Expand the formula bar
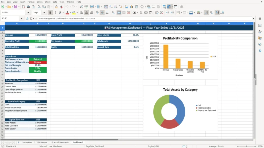 (253, 18)
